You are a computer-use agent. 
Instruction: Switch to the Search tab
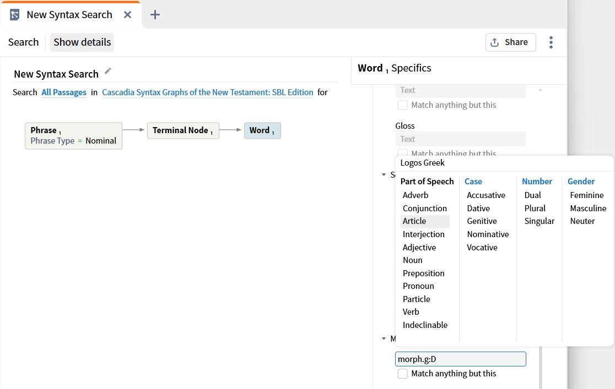pos(23,42)
